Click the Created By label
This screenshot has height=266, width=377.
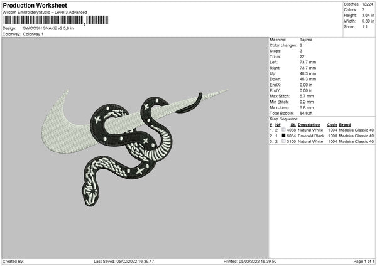[x=13, y=262]
